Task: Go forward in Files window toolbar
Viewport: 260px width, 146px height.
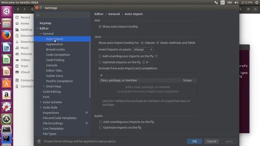Action: click(x=24, y=9)
